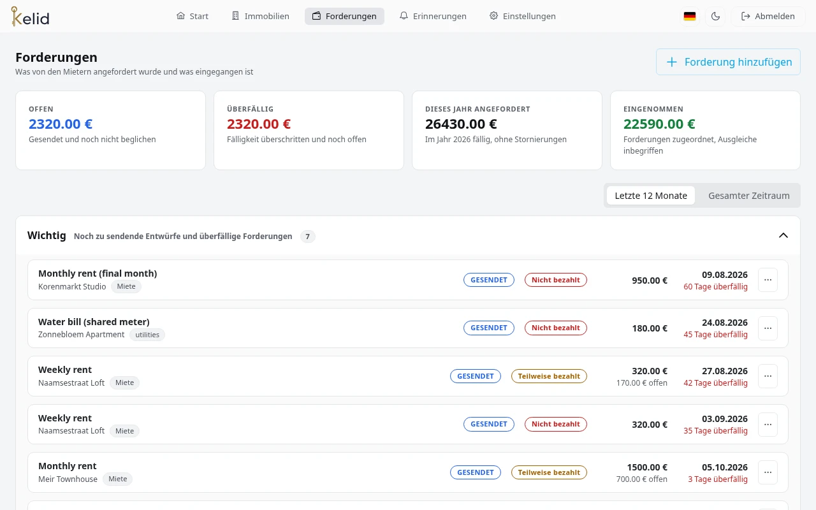Click the Meir Townhouse property name
The width and height of the screenshot is (816, 510).
point(68,479)
